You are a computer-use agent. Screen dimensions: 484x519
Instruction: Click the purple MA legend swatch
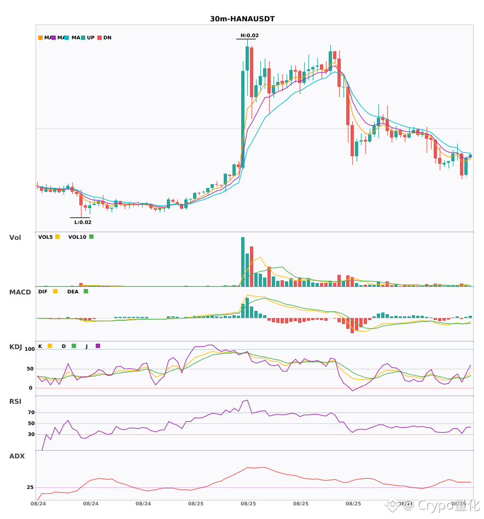pyautogui.click(x=54, y=38)
